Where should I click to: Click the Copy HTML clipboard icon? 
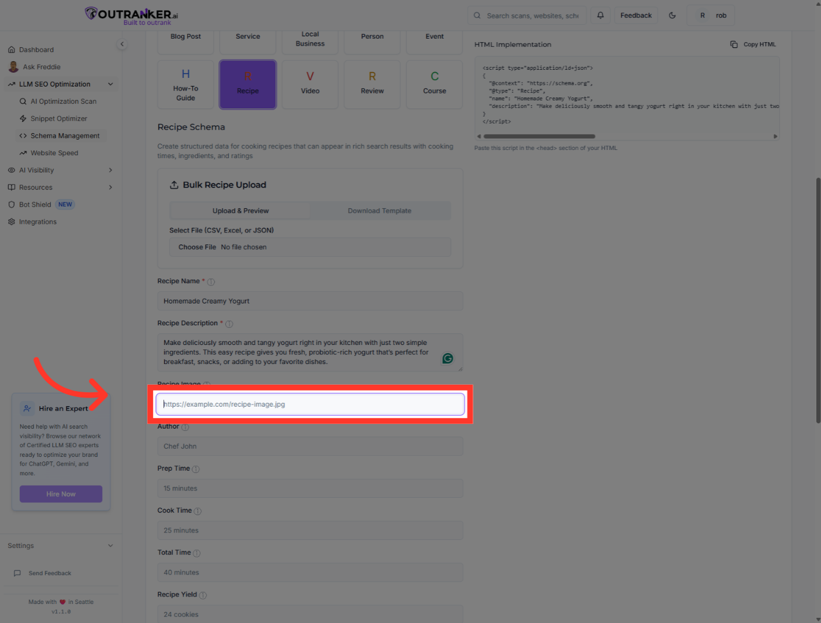point(734,44)
